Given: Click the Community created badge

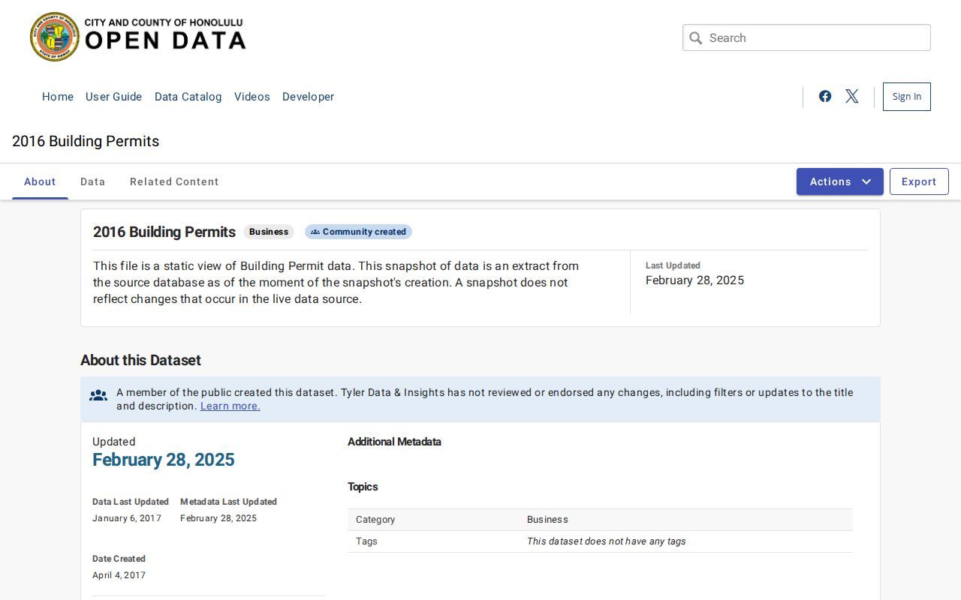Looking at the screenshot, I should click(359, 232).
